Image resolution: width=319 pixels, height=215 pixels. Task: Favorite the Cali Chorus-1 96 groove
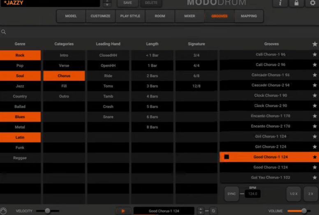pyautogui.click(x=315, y=55)
